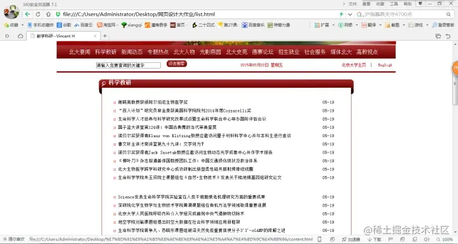The image size is (458, 244).
Task: Switch to the English page link
Action: pyautogui.click(x=385, y=65)
